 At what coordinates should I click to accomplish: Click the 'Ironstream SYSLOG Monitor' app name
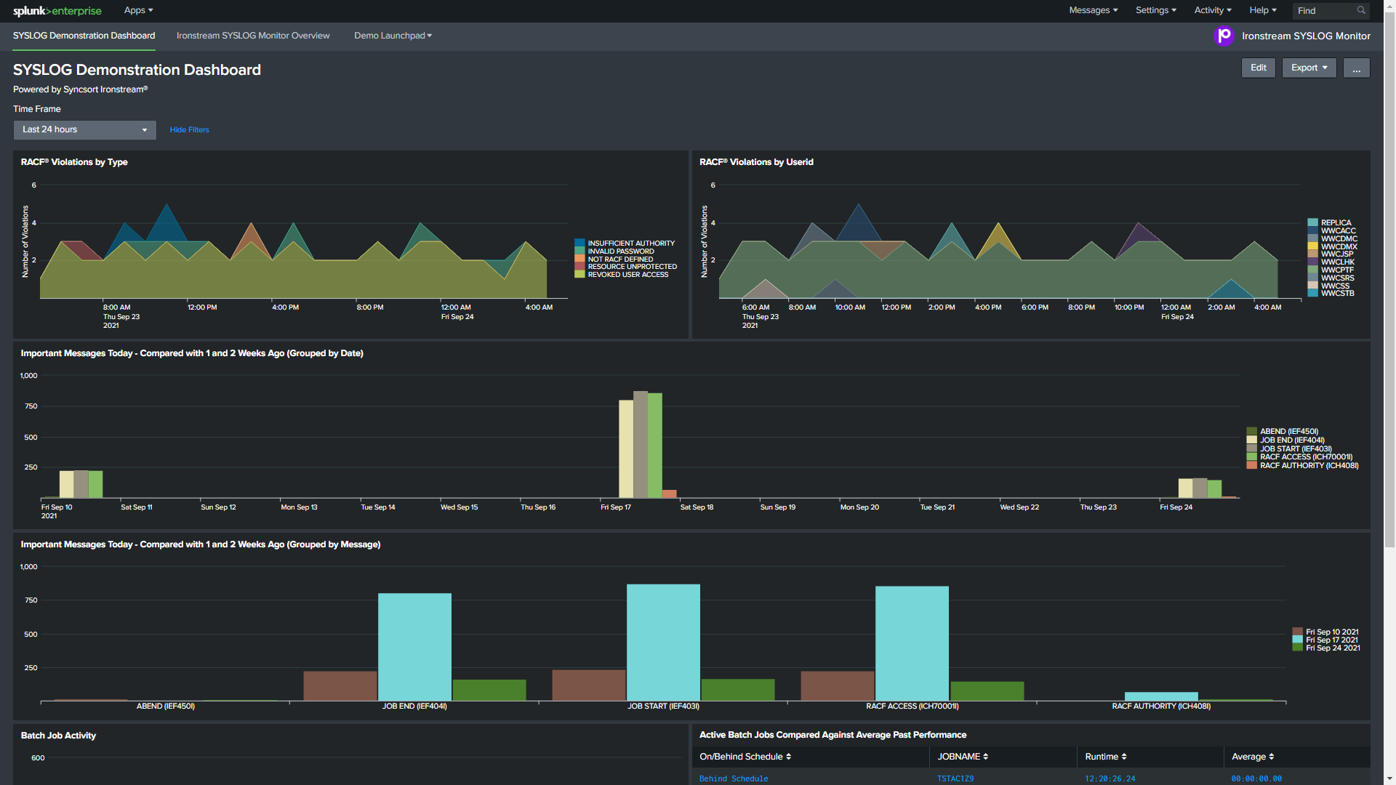1306,36
